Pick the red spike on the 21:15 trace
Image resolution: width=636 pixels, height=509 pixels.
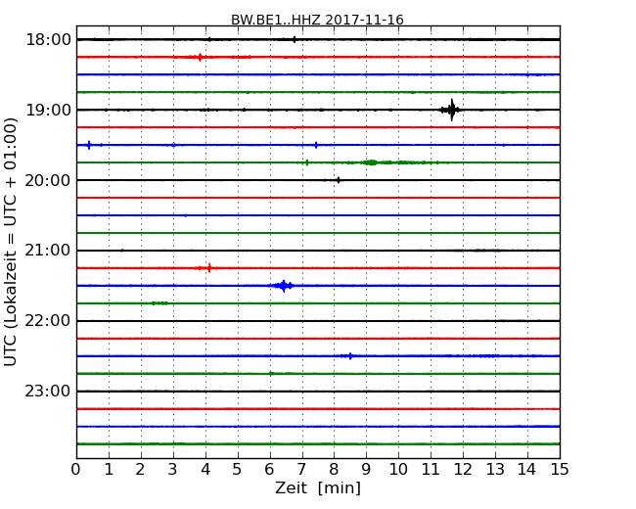coord(209,268)
